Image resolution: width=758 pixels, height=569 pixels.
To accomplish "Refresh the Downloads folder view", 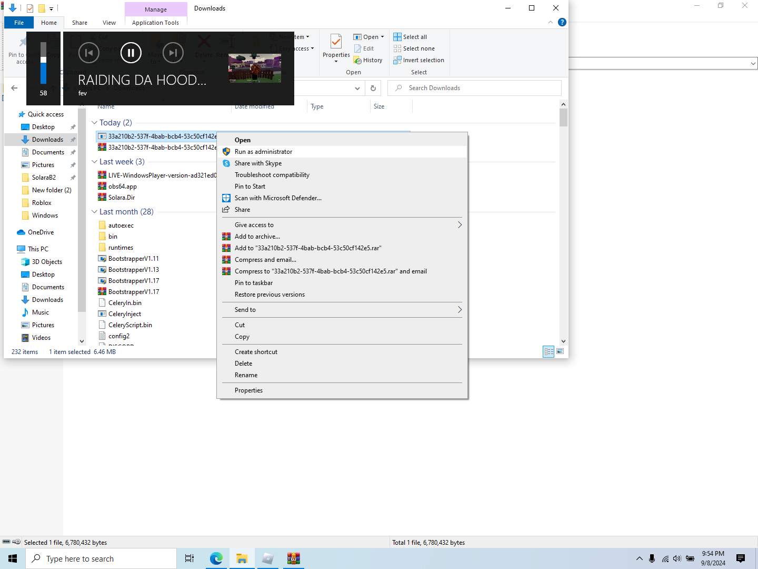I will [x=373, y=88].
